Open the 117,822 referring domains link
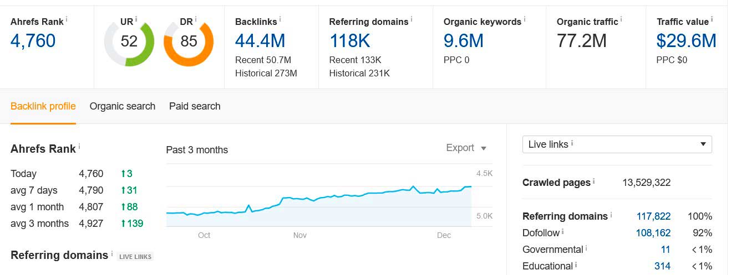Image resolution: width=736 pixels, height=275 pixels. (x=653, y=216)
